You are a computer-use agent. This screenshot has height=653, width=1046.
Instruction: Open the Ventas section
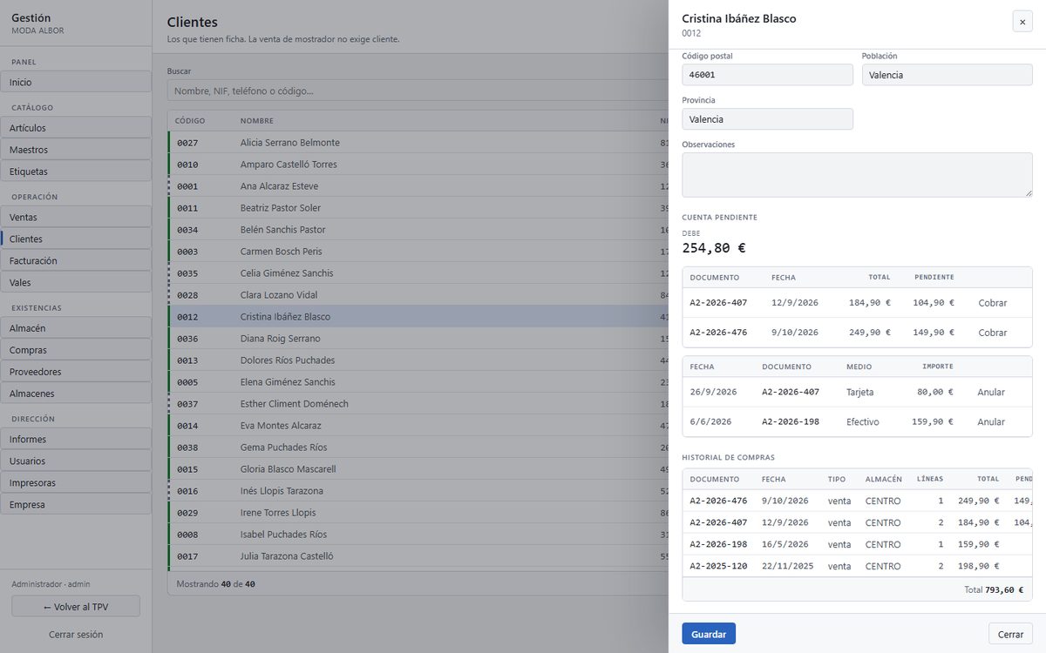pyautogui.click(x=77, y=217)
